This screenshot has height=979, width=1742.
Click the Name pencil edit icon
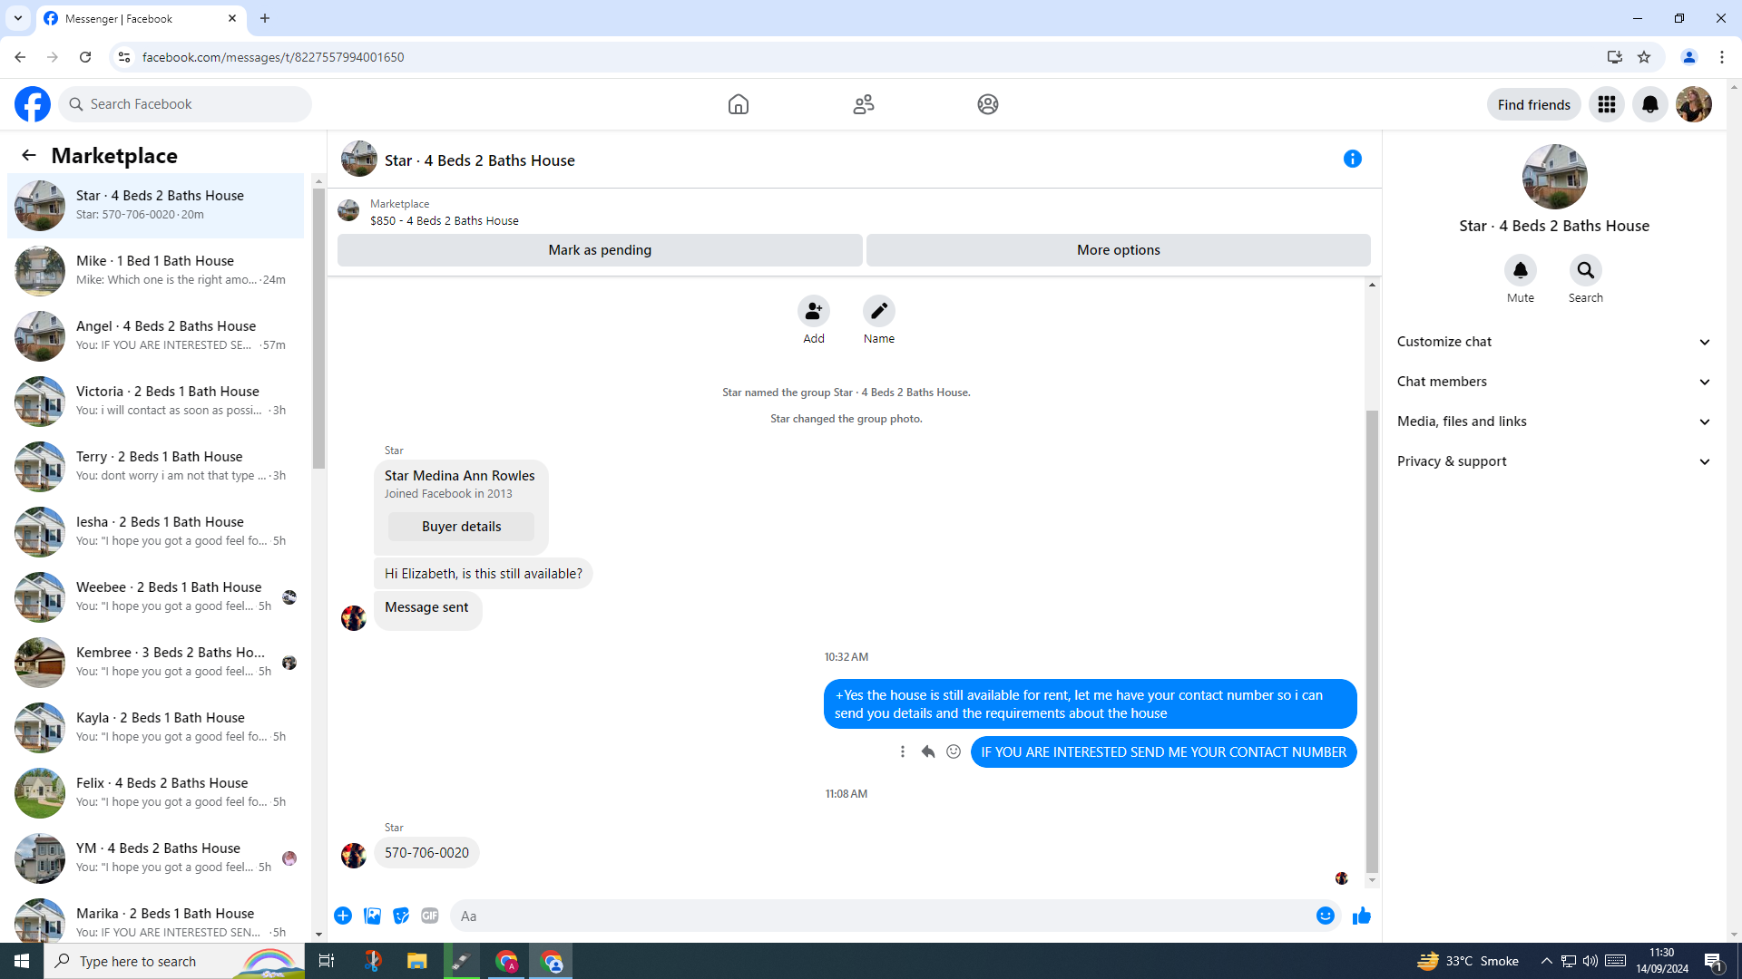(x=878, y=312)
